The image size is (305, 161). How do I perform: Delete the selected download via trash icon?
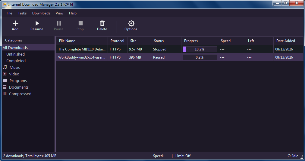(x=102, y=23)
